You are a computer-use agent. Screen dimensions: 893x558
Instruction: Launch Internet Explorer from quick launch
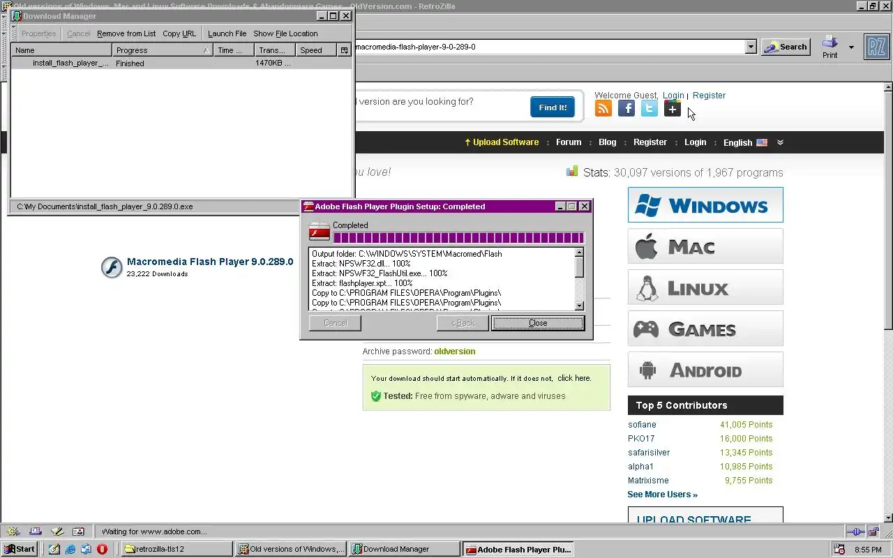coord(70,549)
